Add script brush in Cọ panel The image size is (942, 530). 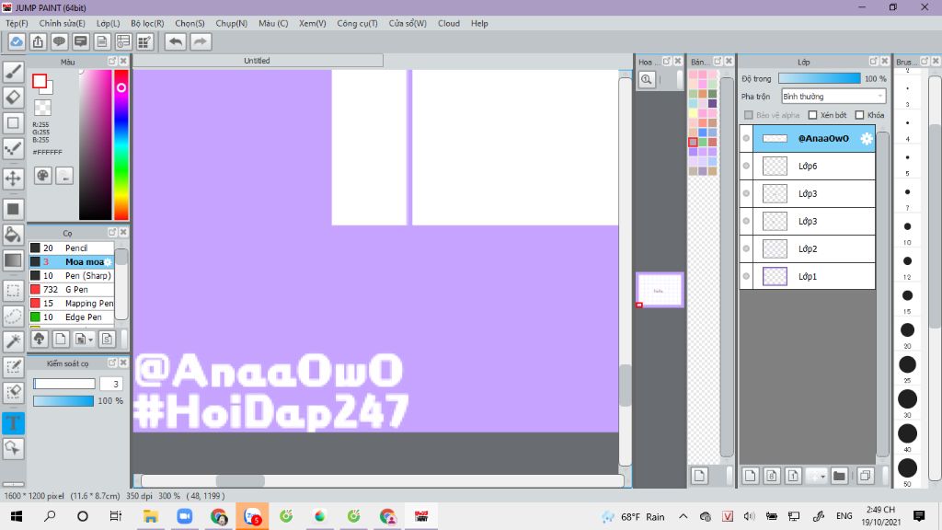(x=107, y=339)
